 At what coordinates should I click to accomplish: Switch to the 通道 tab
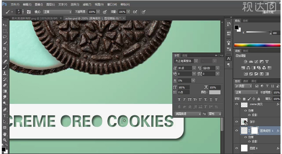tap(246, 81)
